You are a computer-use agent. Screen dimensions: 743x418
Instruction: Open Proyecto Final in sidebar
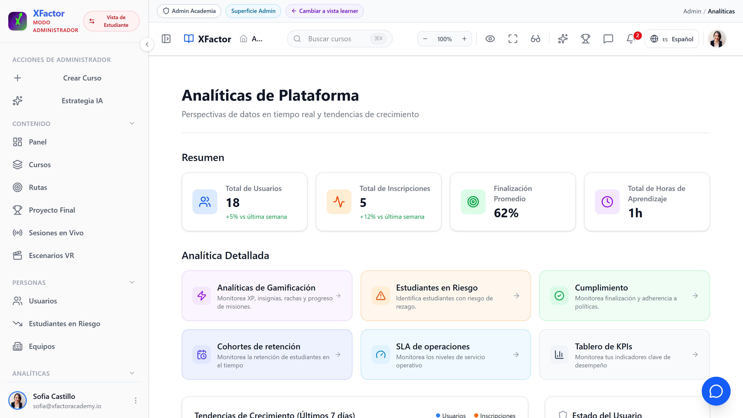point(74,210)
